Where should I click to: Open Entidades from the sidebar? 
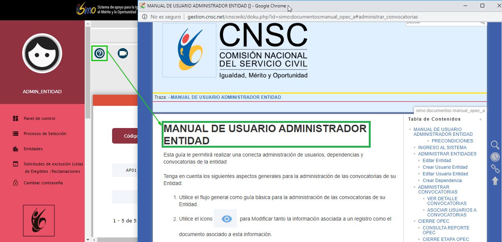[x=33, y=149]
